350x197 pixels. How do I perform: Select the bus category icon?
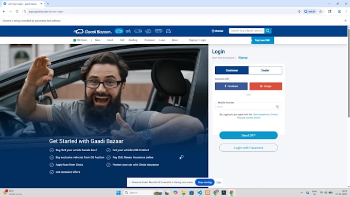click(159, 31)
